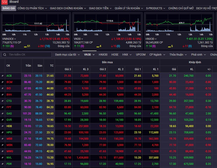
Task: Pin the ACB stock row
Action: 3,76
